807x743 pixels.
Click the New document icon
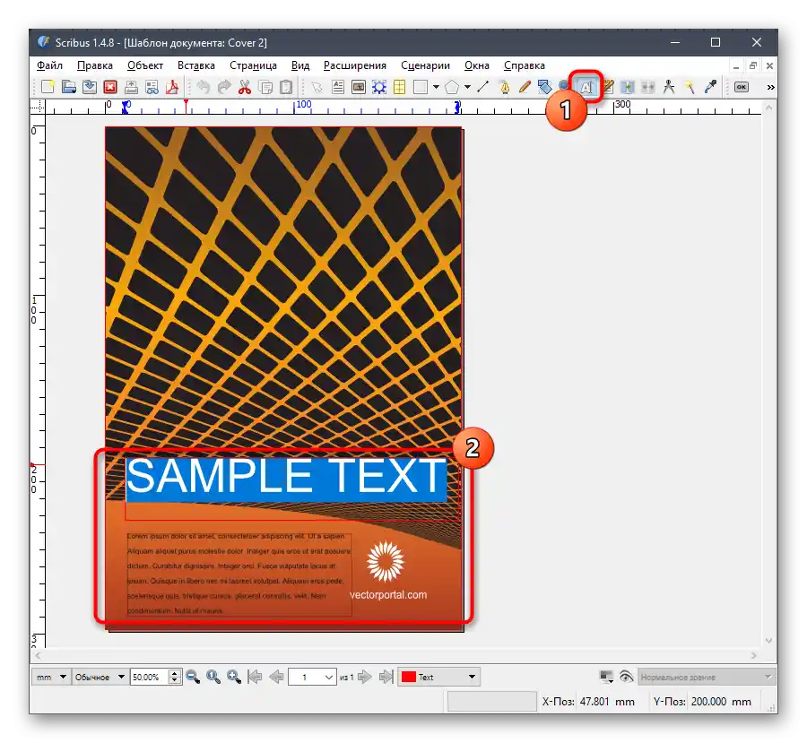click(x=48, y=87)
